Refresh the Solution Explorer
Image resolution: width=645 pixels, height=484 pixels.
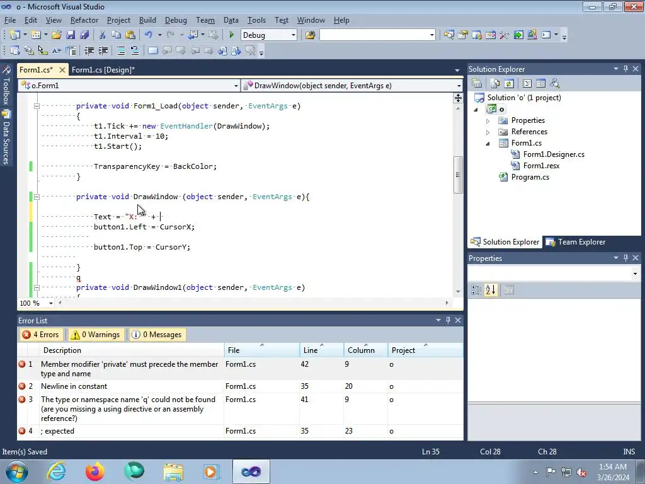point(509,84)
